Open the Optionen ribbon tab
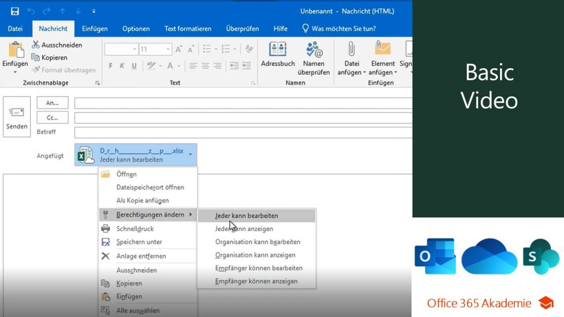 coord(136,29)
